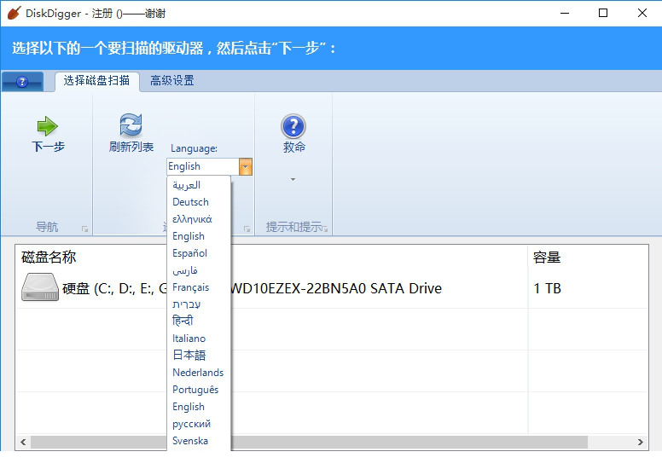Image resolution: width=662 pixels, height=469 pixels.
Task: Choose Nederlands from the language list
Action: (199, 373)
